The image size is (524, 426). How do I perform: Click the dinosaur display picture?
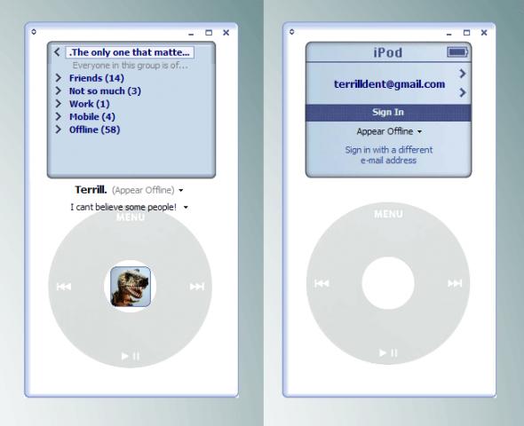[131, 287]
